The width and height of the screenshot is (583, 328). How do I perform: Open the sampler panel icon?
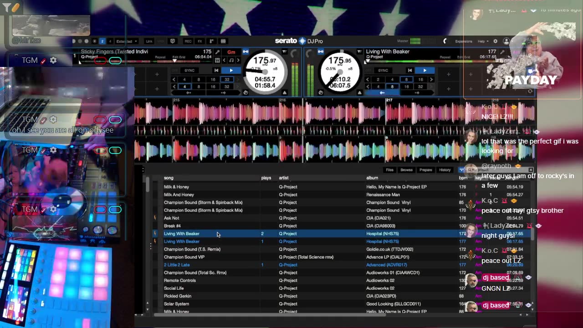click(212, 41)
